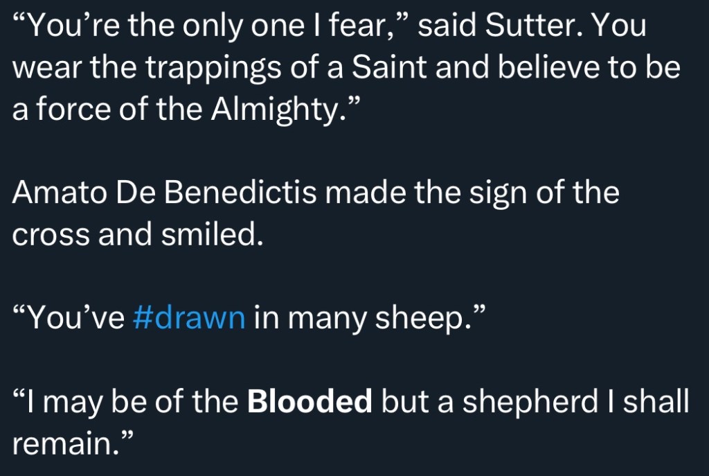Click the words "You've" before the hashtag
Image resolution: width=709 pixels, height=476 pixels.
(73, 318)
